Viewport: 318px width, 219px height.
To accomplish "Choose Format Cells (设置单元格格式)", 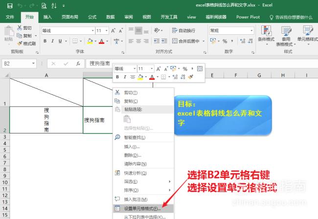I will (x=143, y=208).
